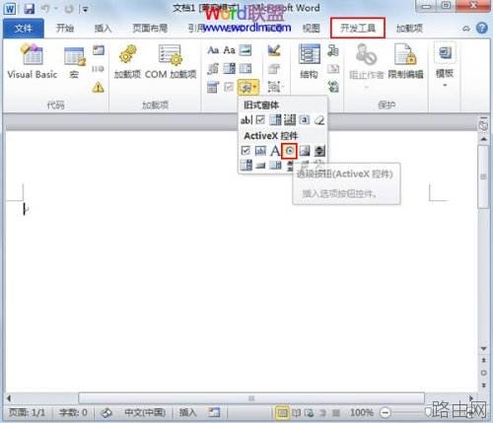
Task: Switch to the 插入 Insert tab
Action: [103, 29]
